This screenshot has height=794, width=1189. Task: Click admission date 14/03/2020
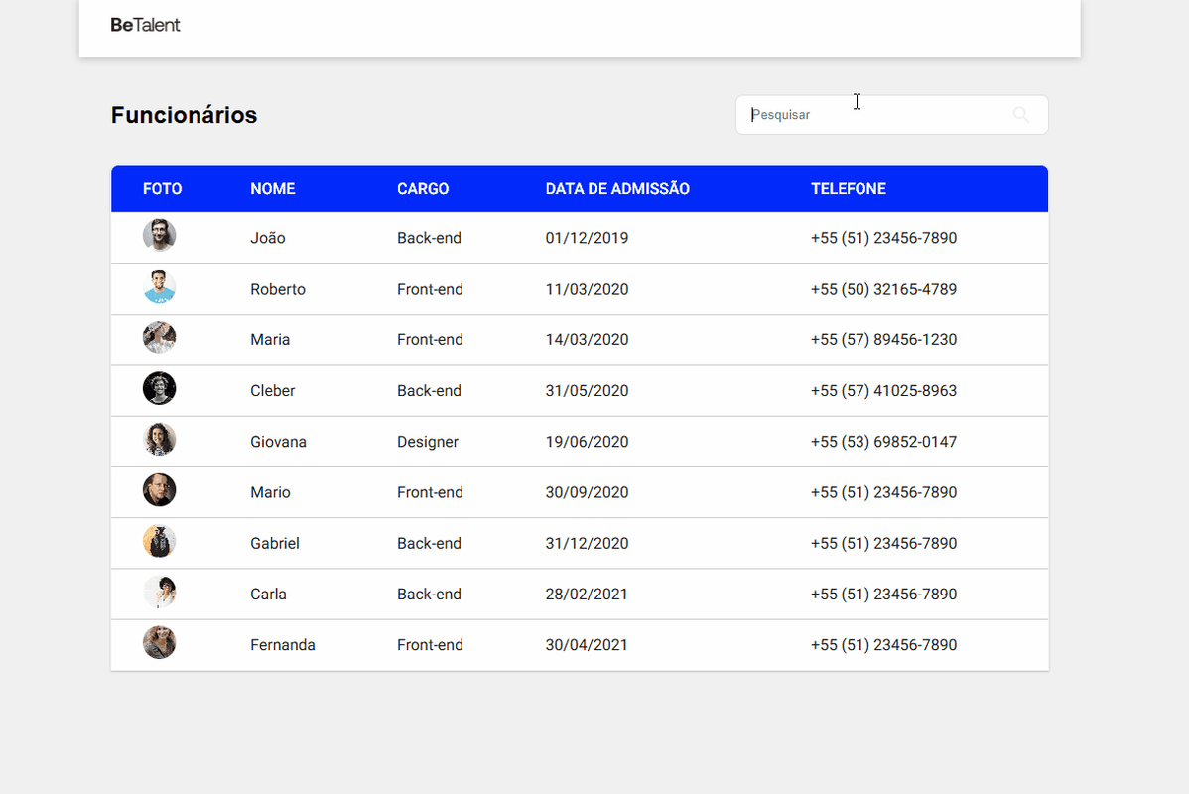587,339
